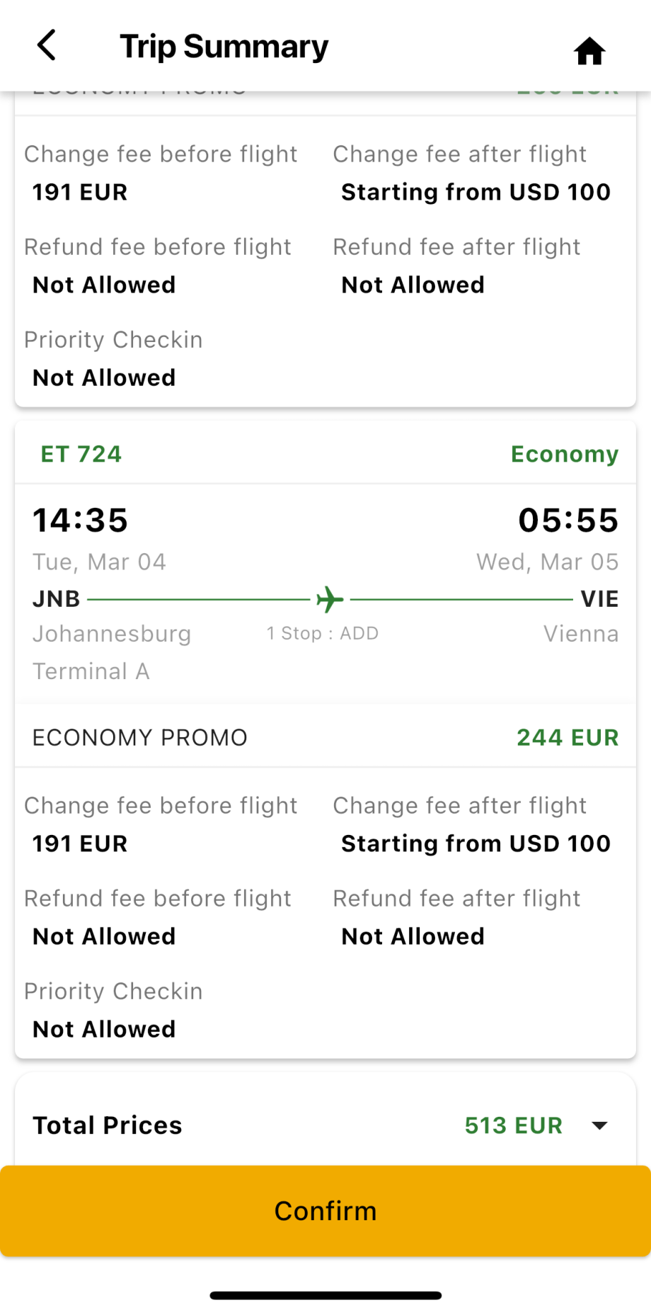651x1313 pixels.
Task: Tap departure time 14:35
Action: [80, 520]
